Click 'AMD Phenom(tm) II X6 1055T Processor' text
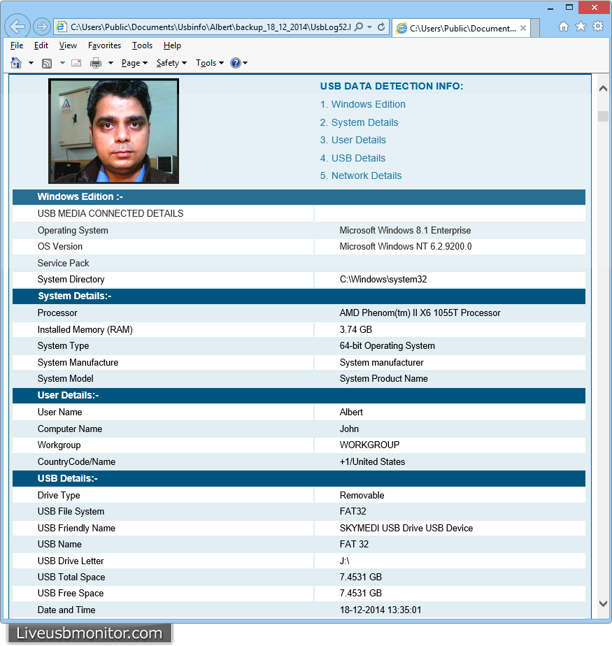This screenshot has height=646, width=612. pos(420,313)
